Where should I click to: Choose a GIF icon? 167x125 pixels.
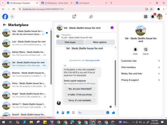click(73, 113)
